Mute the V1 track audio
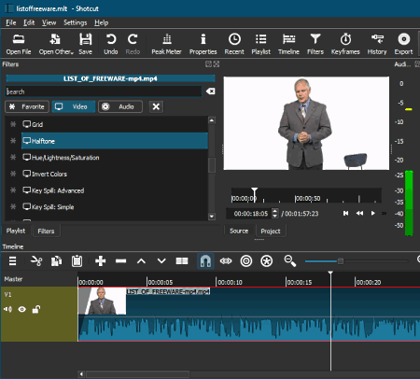Viewport: 420px width, 379px height. [x=7, y=309]
